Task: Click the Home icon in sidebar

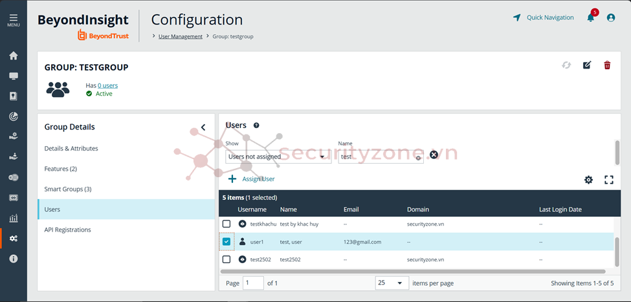Action: [x=14, y=56]
